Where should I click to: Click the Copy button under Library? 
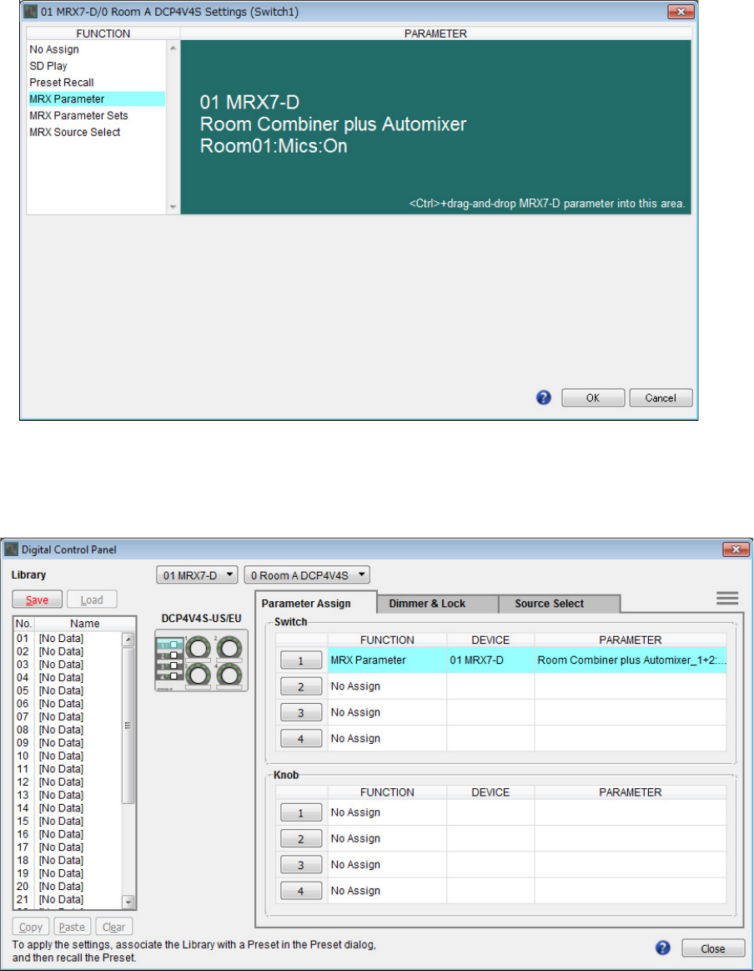click(31, 927)
